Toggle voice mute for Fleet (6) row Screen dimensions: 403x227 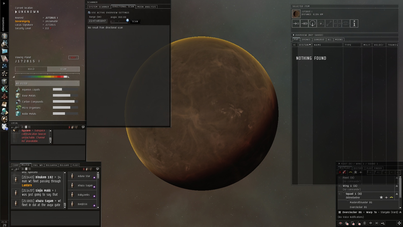point(340,178)
